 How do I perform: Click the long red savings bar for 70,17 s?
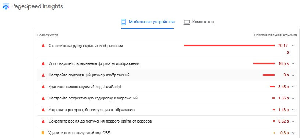(x=229, y=46)
